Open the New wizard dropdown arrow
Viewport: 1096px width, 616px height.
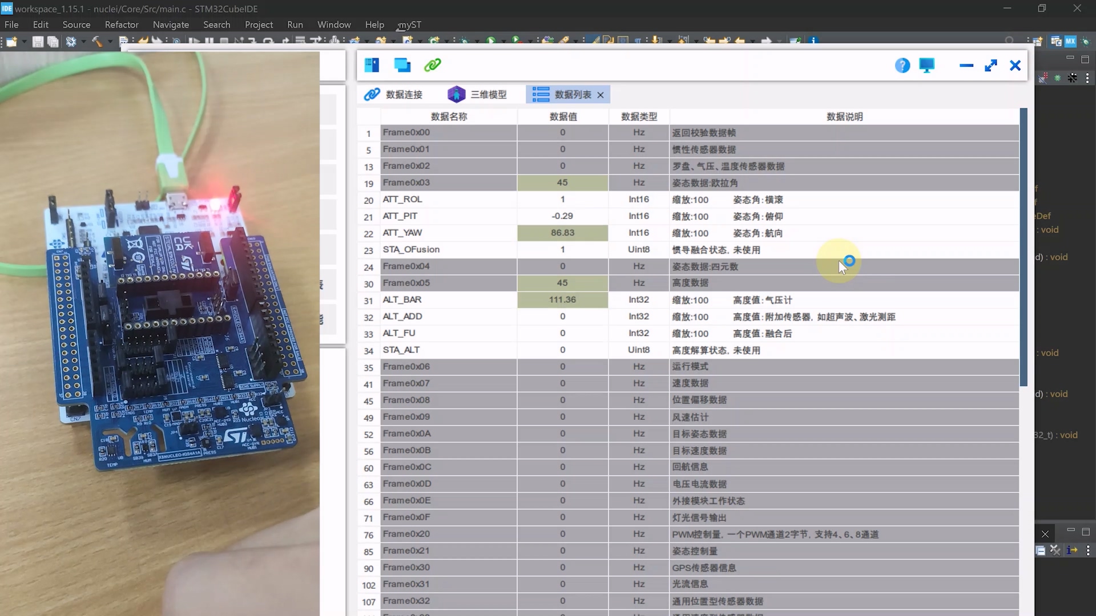24,41
